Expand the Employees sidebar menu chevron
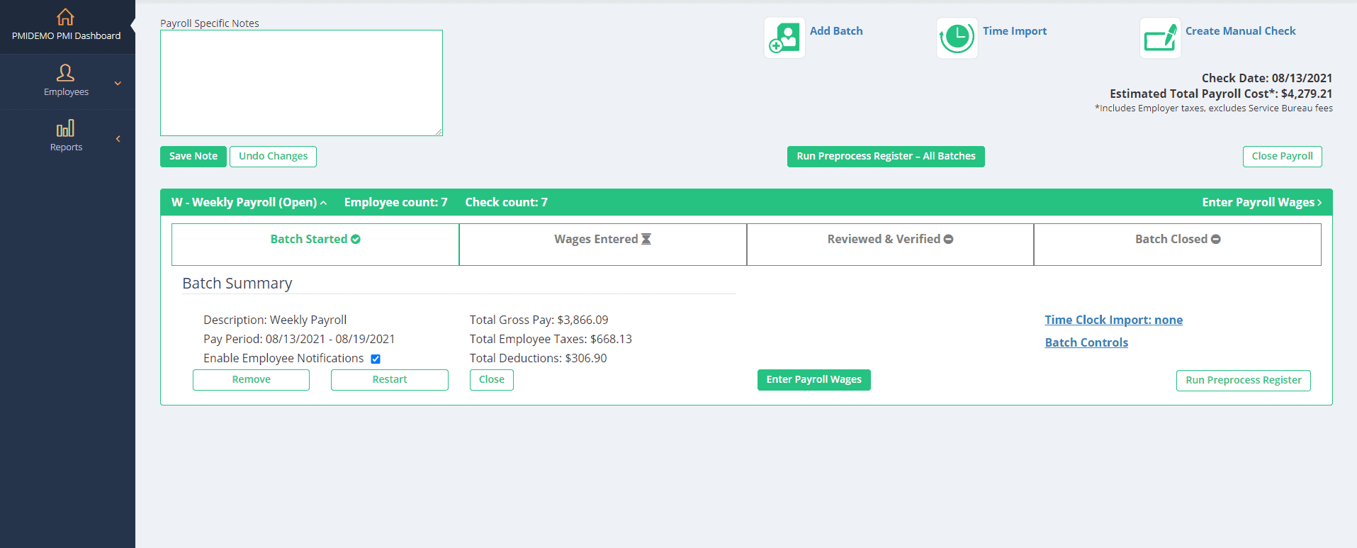 coord(118,84)
